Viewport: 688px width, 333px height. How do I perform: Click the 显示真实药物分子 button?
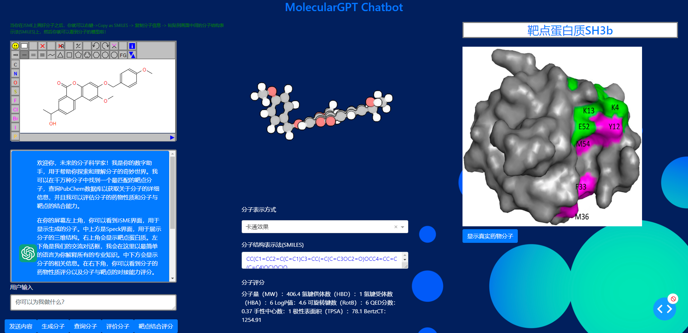point(490,236)
